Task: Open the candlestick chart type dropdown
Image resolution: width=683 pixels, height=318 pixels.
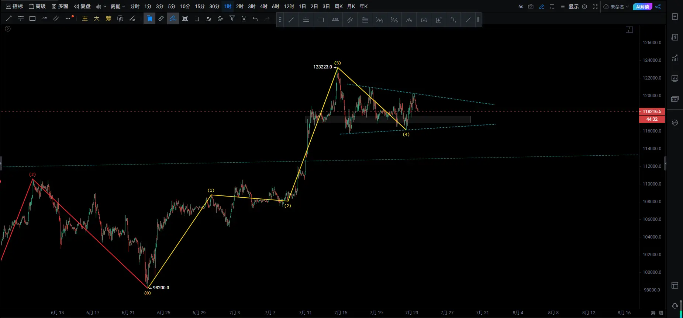Action: tap(101, 6)
